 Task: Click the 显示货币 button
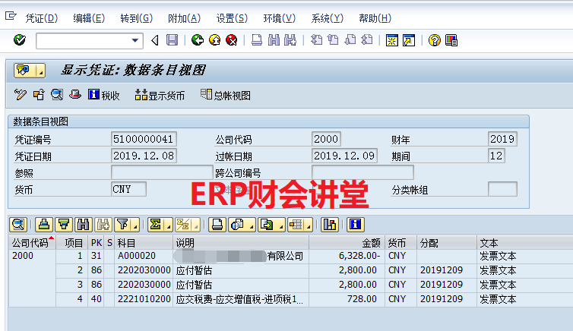pyautogui.click(x=160, y=95)
